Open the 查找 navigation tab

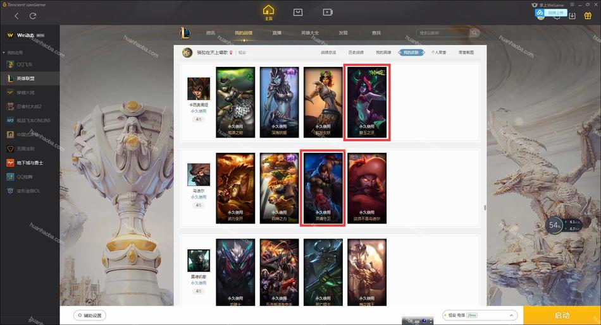(376, 33)
